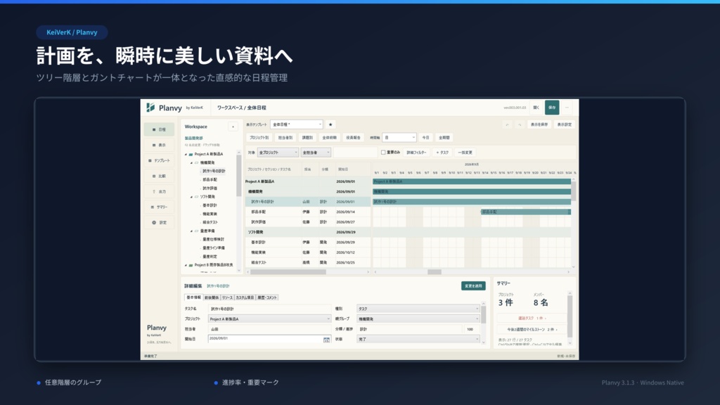Screen dimensions: 720x405
Task: Click the undo arrow icon
Action: [507, 124]
